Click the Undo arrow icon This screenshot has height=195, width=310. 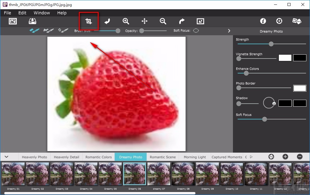pyautogui.click(x=107, y=21)
